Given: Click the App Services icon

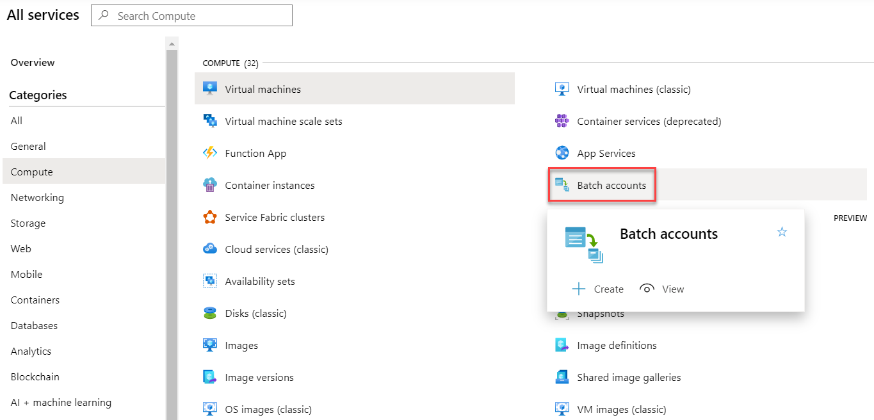Looking at the screenshot, I should click(x=562, y=153).
